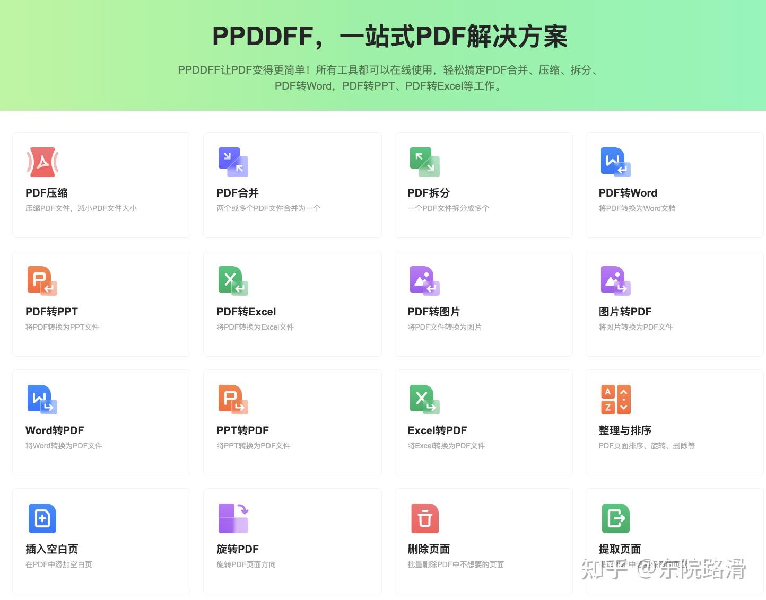
Task: Open the Word转PDF icon
Action: 42,400
